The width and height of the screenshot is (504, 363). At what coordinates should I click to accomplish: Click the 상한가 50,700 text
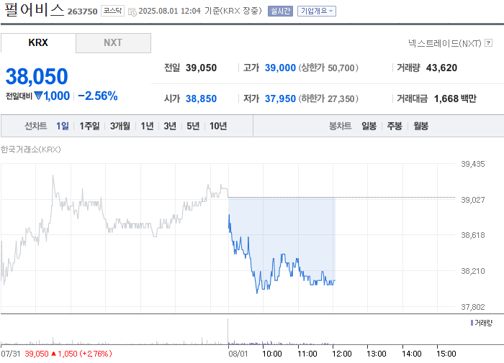click(x=328, y=68)
